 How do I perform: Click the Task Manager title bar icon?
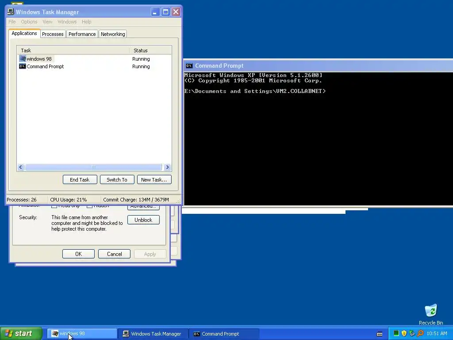(11, 12)
